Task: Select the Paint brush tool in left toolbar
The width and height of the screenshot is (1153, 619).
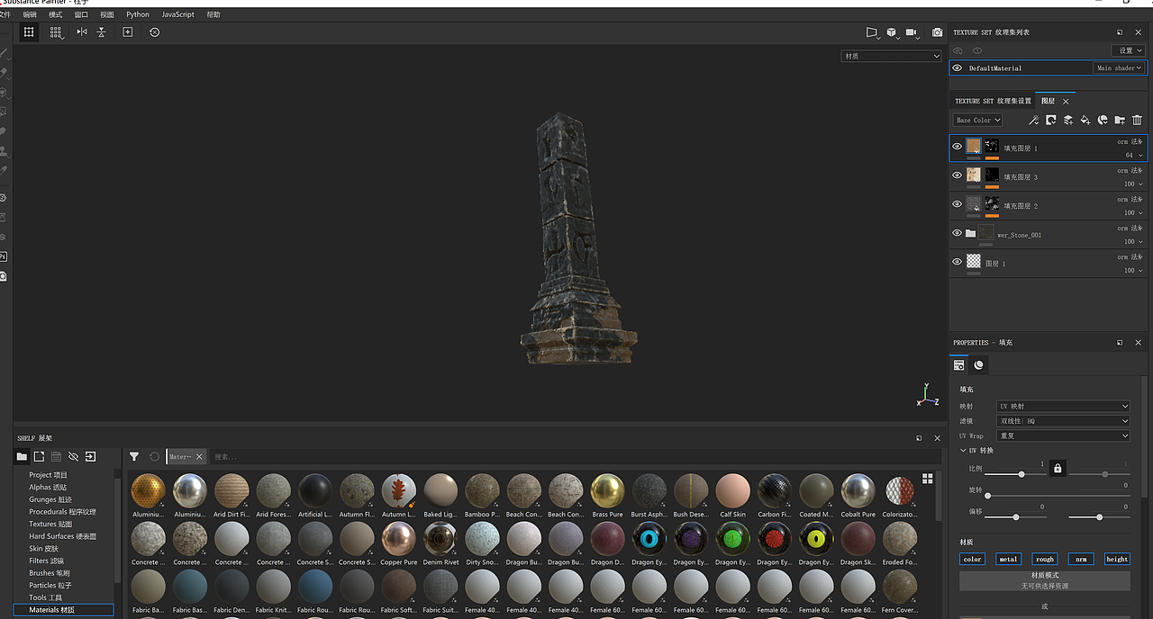Action: [x=4, y=53]
